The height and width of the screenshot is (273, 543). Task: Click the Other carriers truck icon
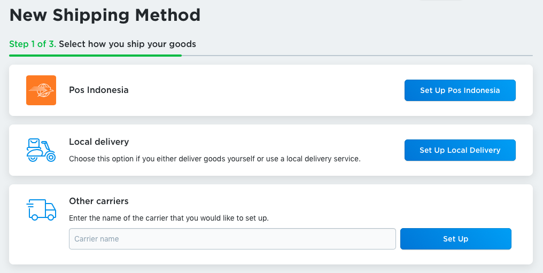41,210
